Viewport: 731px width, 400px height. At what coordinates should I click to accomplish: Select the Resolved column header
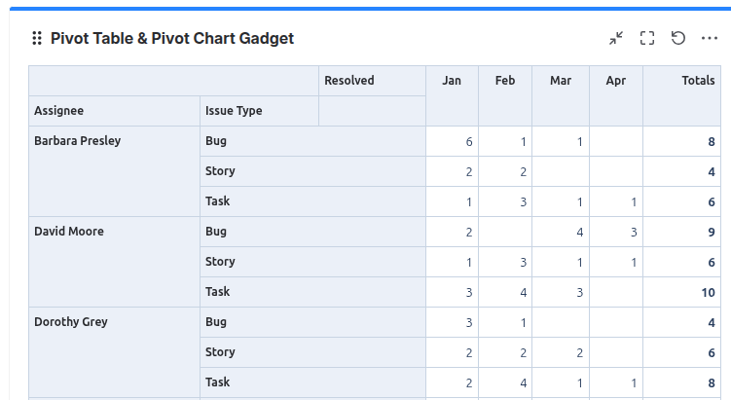(372, 81)
